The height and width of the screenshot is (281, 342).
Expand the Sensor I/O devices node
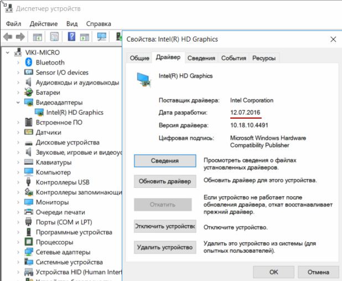(x=18, y=73)
